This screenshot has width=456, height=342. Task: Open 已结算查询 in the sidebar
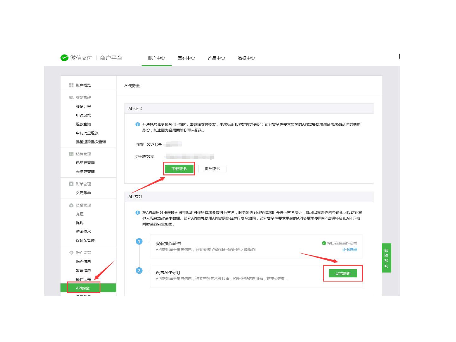pos(85,163)
